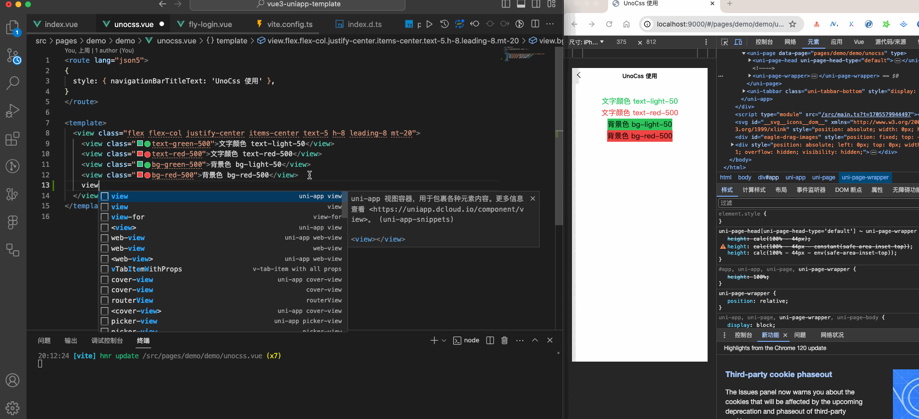The image size is (919, 419).
Task: Click the uni-page breadcrumb in DevTools
Action: click(823, 177)
